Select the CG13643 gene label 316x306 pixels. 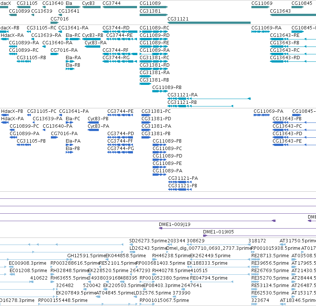coord(280,11)
